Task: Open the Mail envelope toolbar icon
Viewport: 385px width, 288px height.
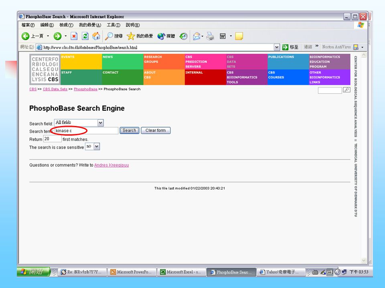Action: 197,36
